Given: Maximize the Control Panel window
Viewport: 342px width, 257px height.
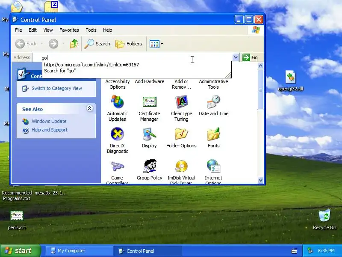Looking at the screenshot, I should pyautogui.click(x=249, y=20).
